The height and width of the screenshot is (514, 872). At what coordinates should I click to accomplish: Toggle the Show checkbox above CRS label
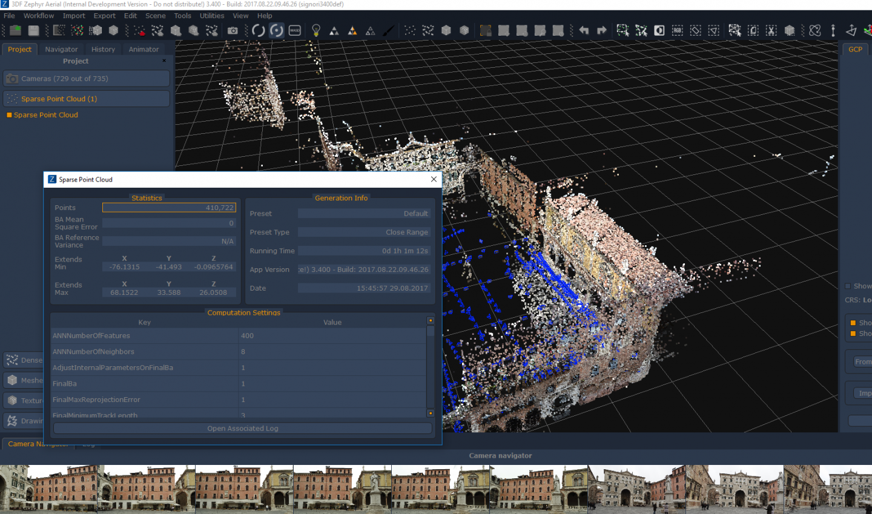(x=848, y=286)
